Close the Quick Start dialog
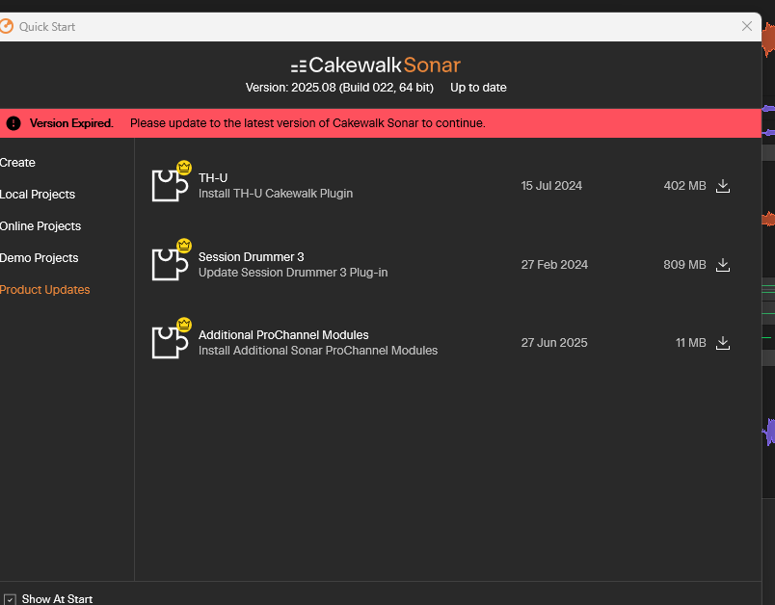The image size is (775, 605). [x=747, y=26]
